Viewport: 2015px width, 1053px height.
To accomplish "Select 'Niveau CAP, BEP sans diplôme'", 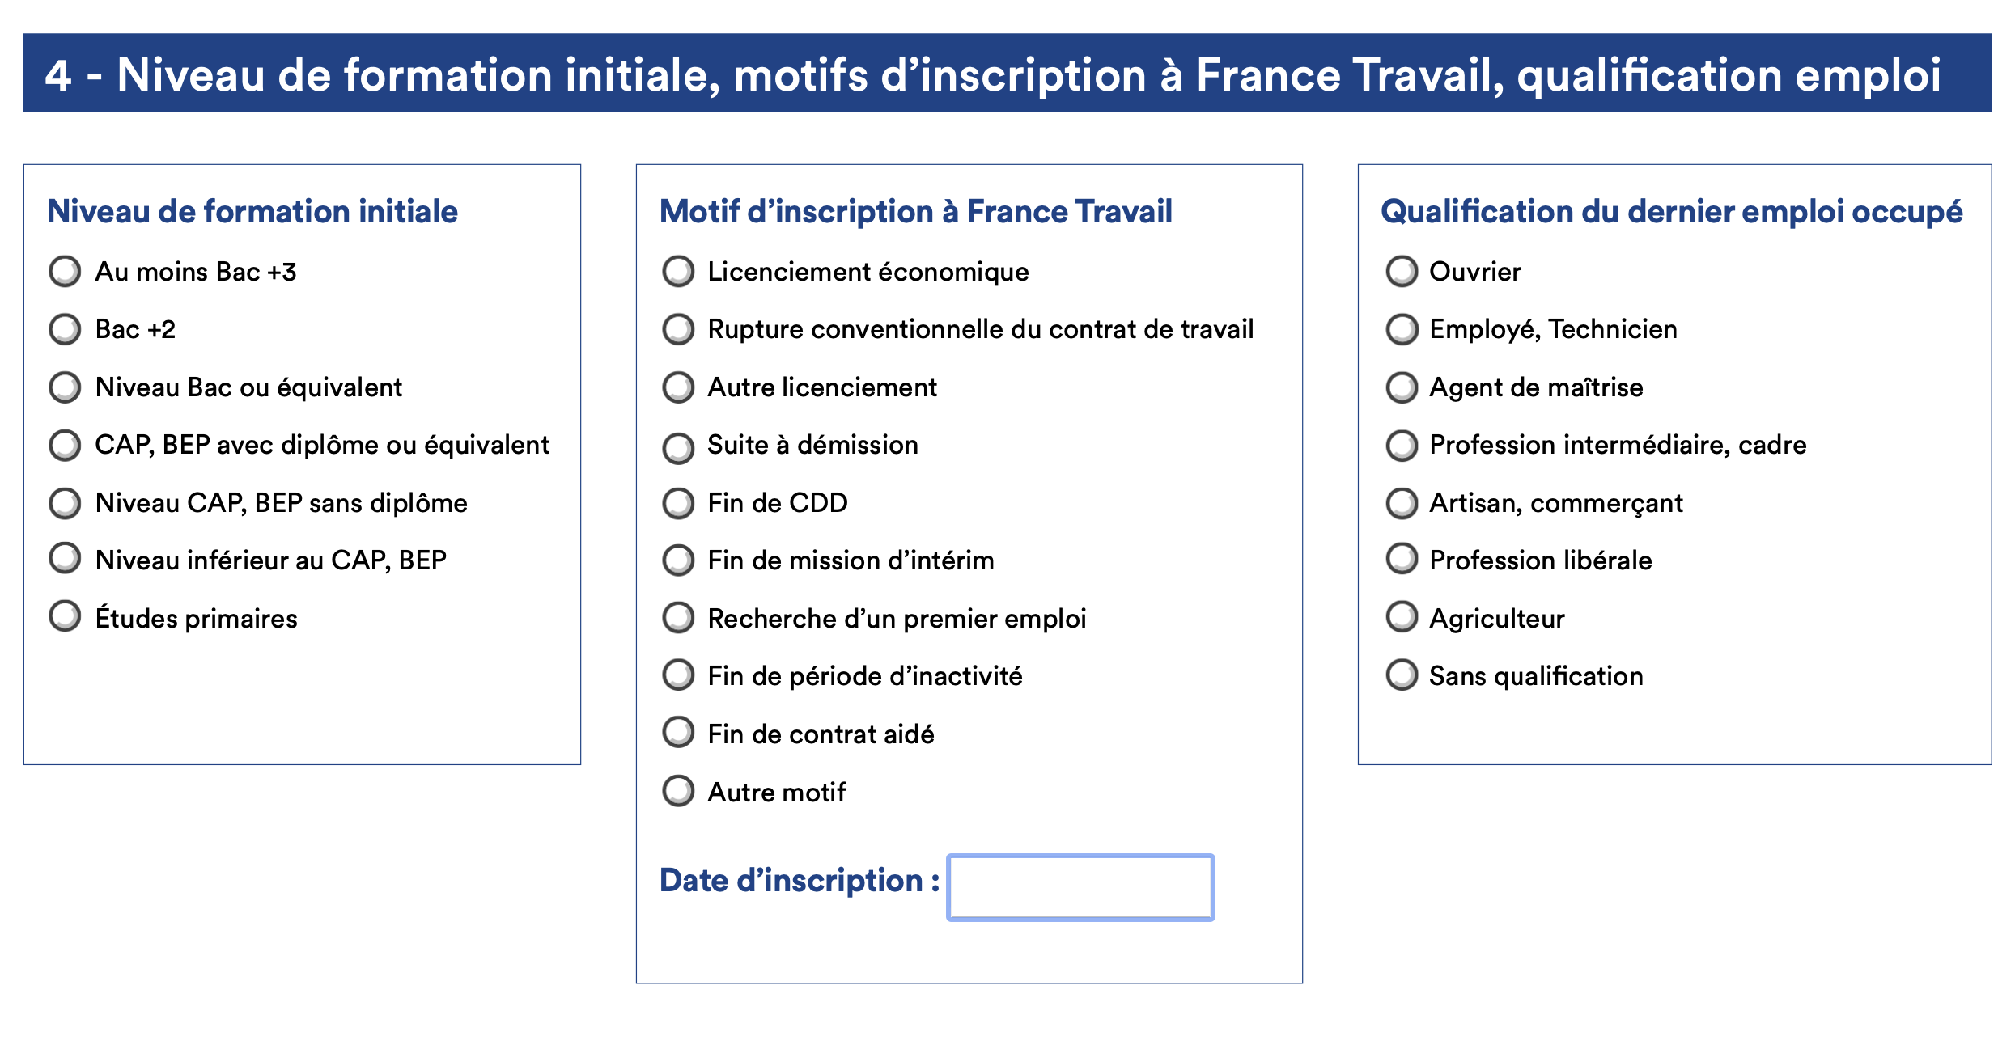I will click(x=65, y=503).
